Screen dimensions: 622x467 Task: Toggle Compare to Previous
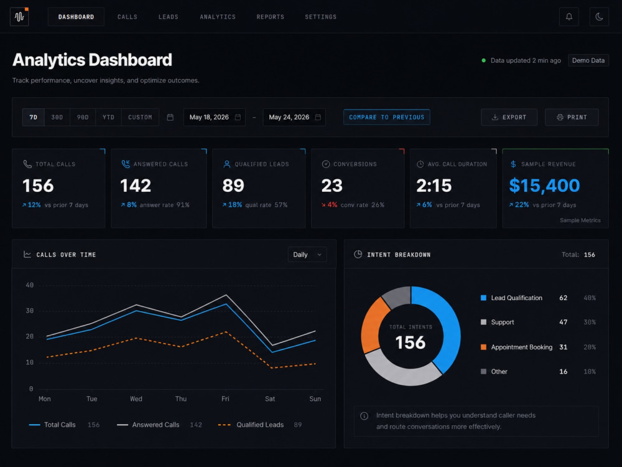(x=387, y=117)
